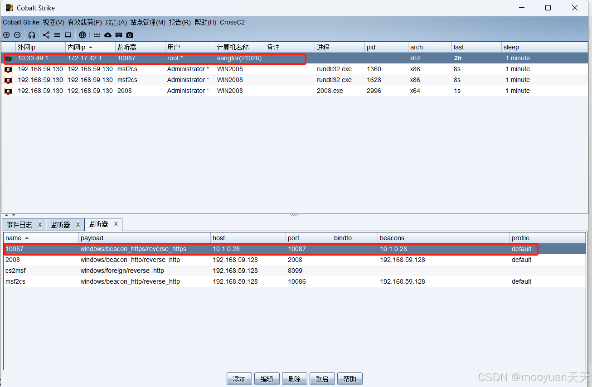The height and width of the screenshot is (387, 592).
Task: Open the CrossC2 menu
Action: tap(232, 22)
